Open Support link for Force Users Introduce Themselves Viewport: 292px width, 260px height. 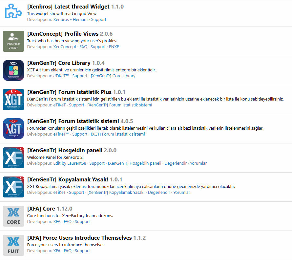pyautogui.click(x=82, y=251)
